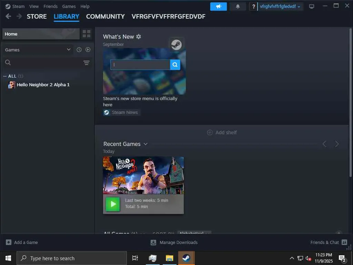This screenshot has height=265, width=353.
Task: Open the advanced filter settings icon
Action: [x=87, y=63]
